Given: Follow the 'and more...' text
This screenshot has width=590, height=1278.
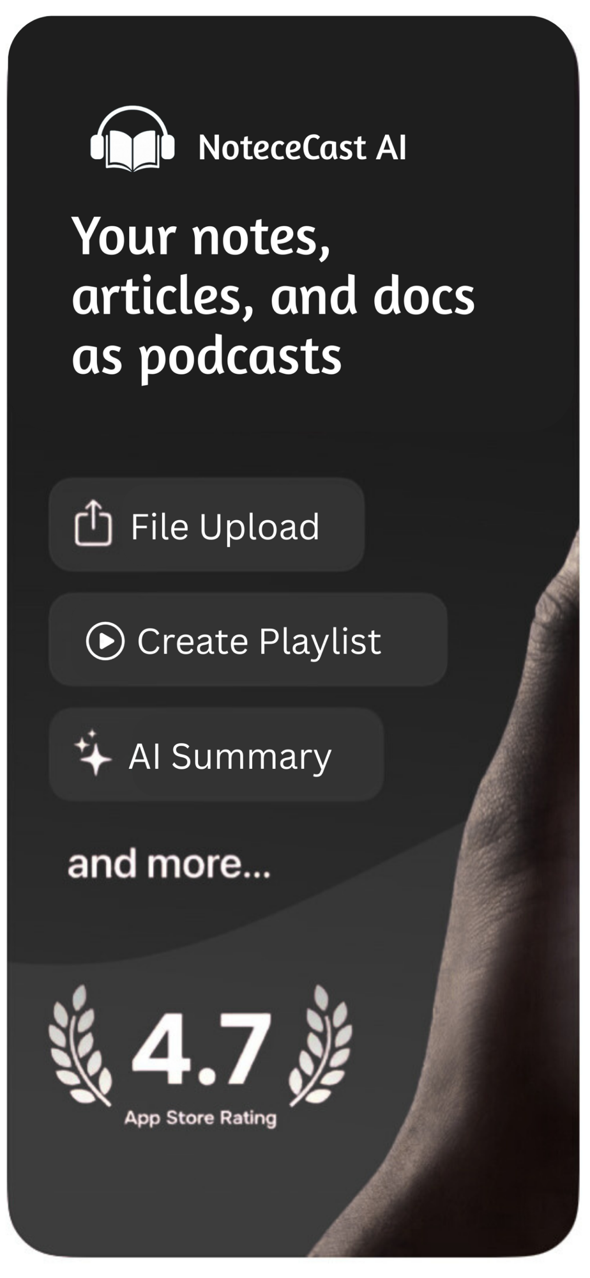Looking at the screenshot, I should tap(169, 864).
